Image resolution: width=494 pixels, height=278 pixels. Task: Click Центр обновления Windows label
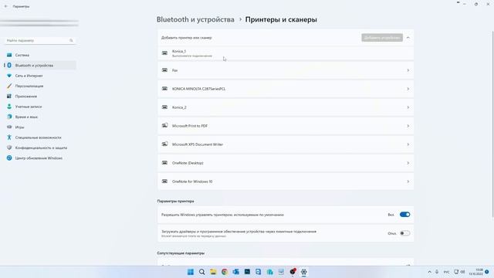tap(39, 158)
